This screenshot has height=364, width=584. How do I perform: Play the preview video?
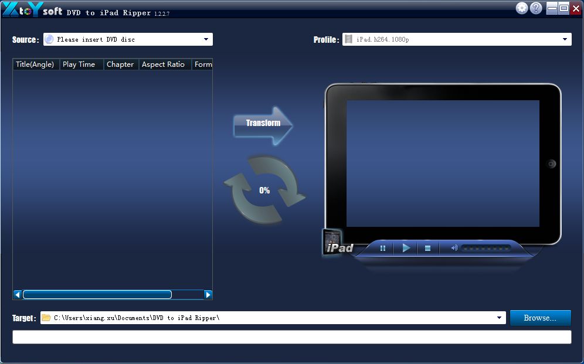coord(406,248)
